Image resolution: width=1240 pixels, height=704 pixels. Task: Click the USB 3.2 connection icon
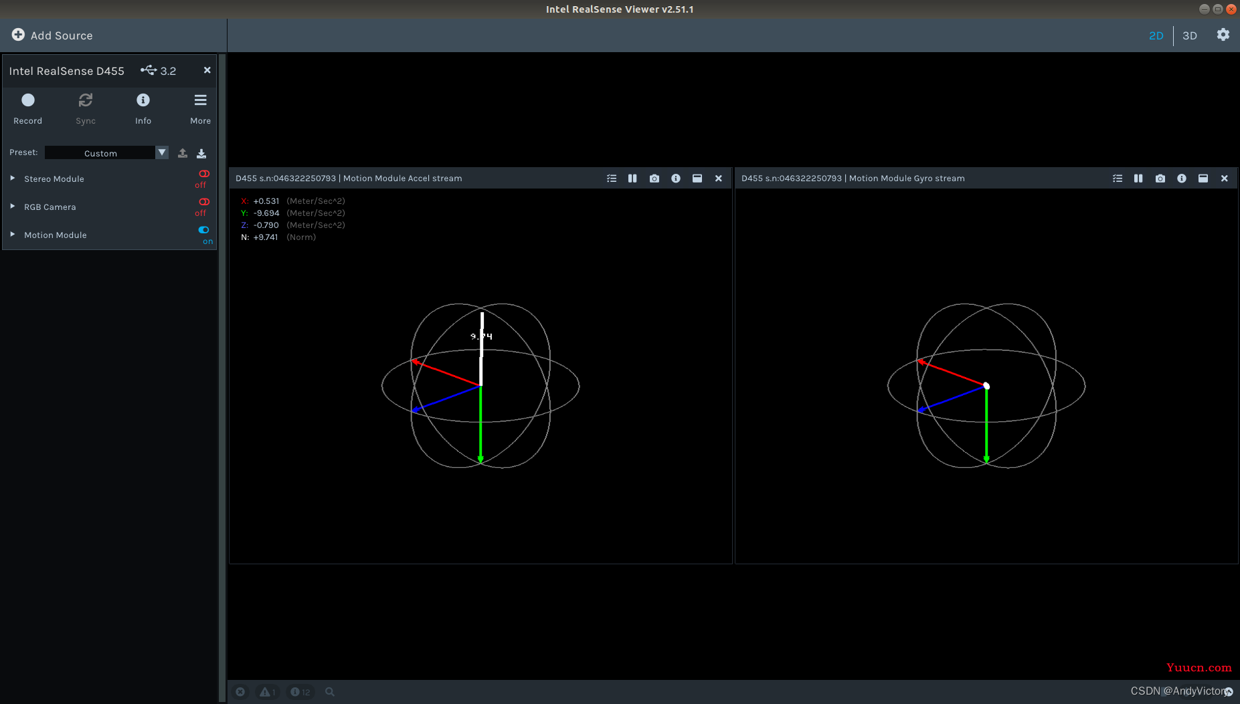pos(149,70)
